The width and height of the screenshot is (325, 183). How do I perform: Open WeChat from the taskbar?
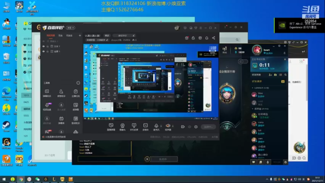(x=37, y=179)
